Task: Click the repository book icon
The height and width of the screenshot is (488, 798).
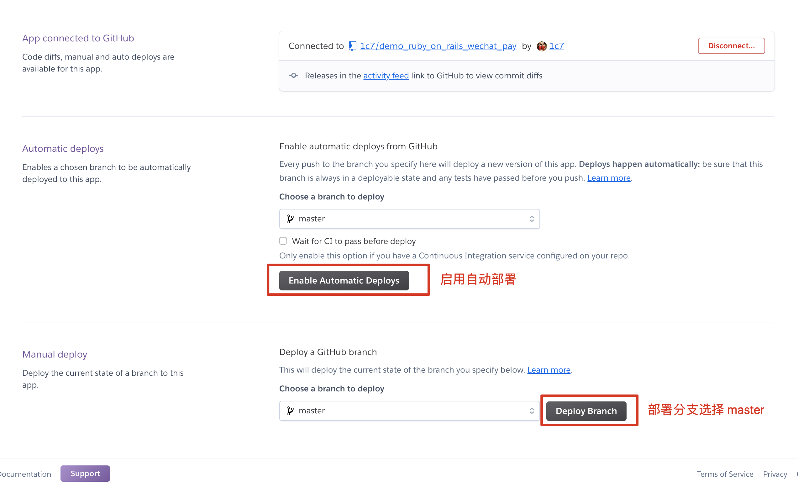Action: tap(352, 46)
